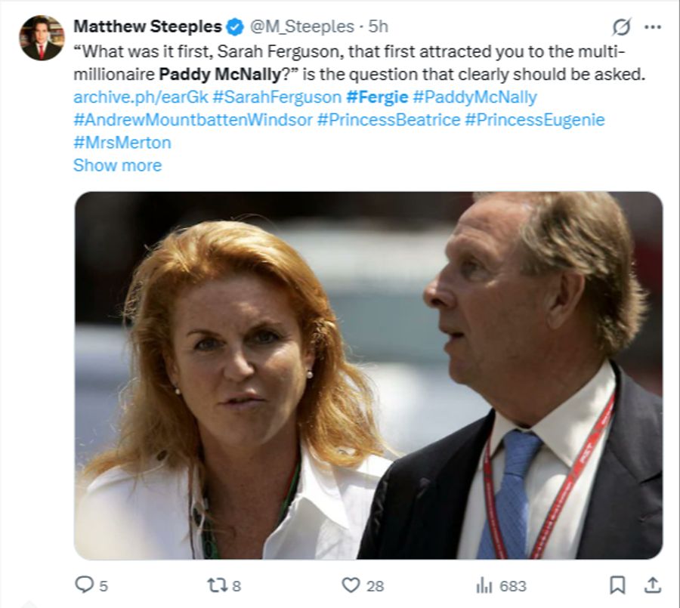
Task: Open the #PrincessBeatrice hashtag
Action: (388, 119)
